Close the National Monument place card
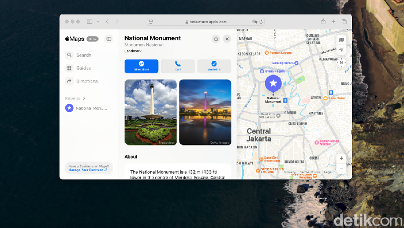This screenshot has width=404, height=228. pyautogui.click(x=227, y=39)
